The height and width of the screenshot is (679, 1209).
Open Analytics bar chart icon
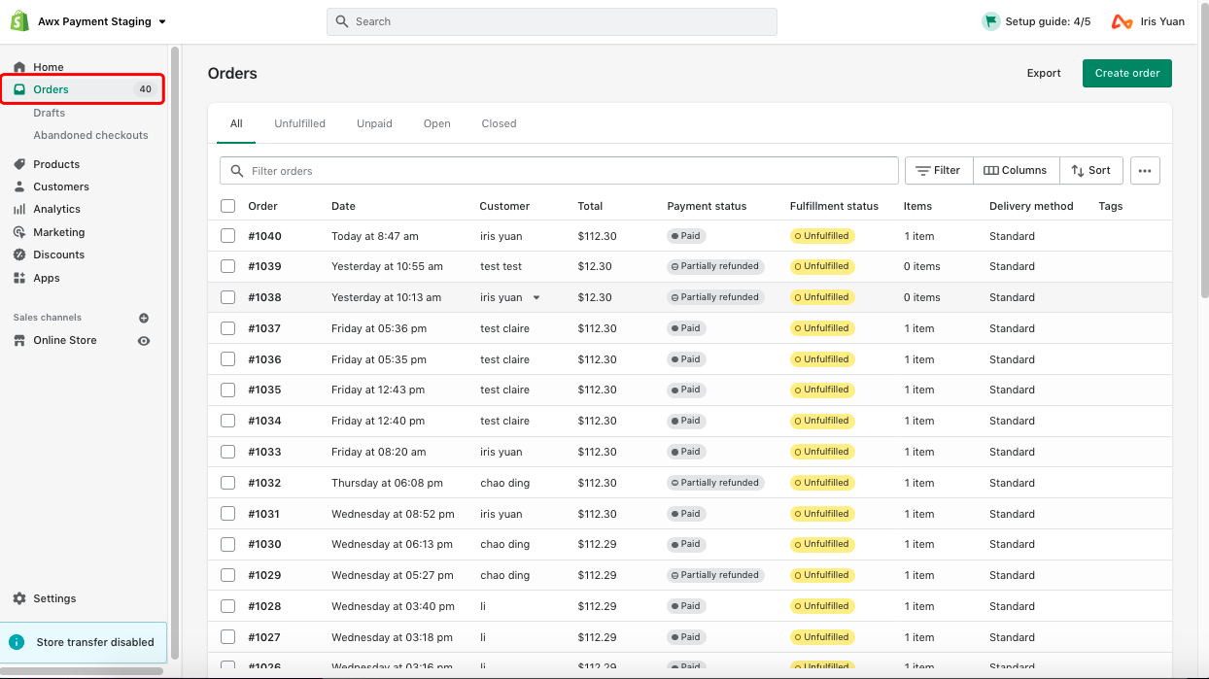click(19, 209)
